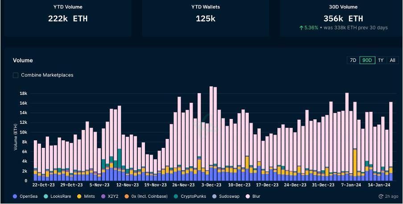The image size is (403, 204).
Task: Show All time range data
Action: (392, 60)
